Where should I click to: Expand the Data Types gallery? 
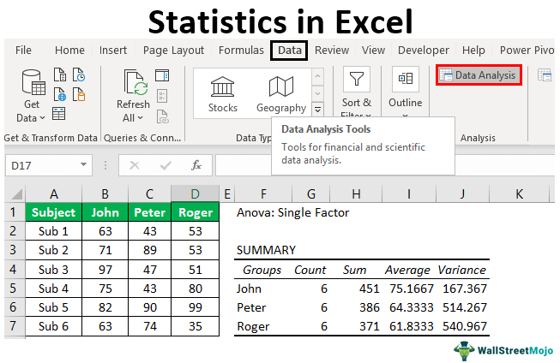coord(317,110)
